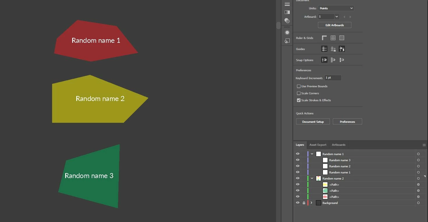Viewport: 428px width, 222px height.
Task: Enable Scale Corners checkbox
Action: click(x=299, y=93)
